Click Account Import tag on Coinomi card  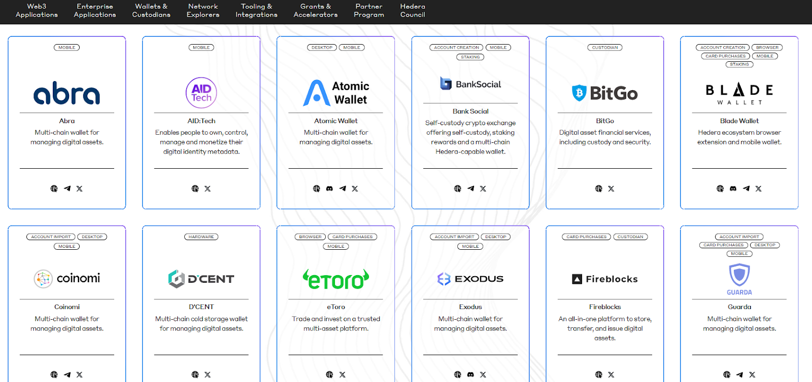(x=51, y=237)
